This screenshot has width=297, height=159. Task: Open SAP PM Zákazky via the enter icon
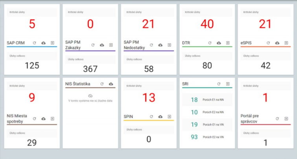pyautogui.click(x=111, y=45)
